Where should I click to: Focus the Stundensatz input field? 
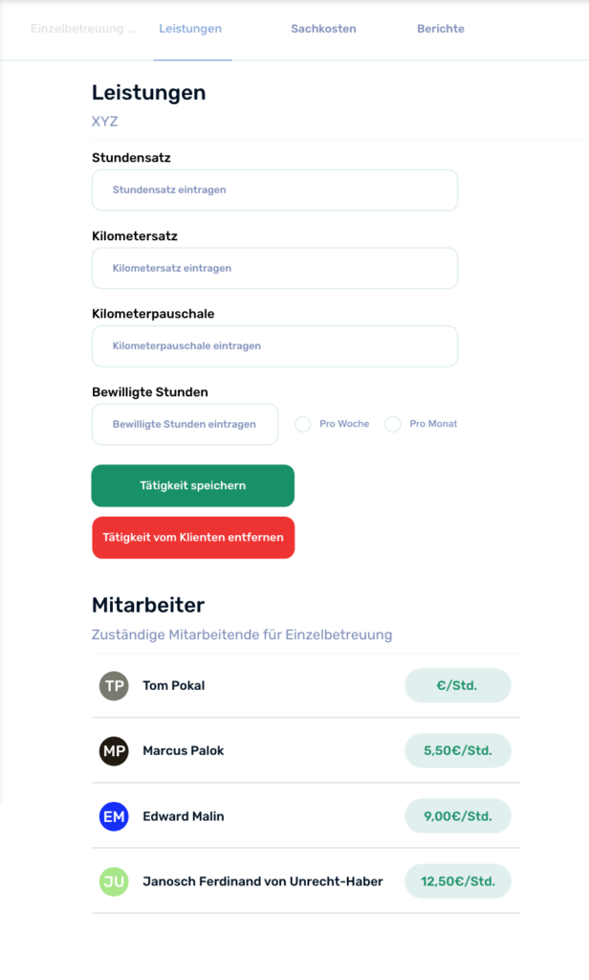point(274,190)
